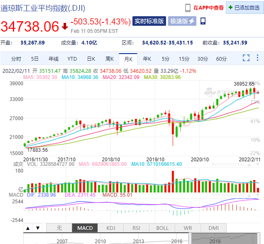The width and height of the screenshot is (264, 244).
Task: Click the DEA: 2311.45 label
Action: click(x=80, y=195)
